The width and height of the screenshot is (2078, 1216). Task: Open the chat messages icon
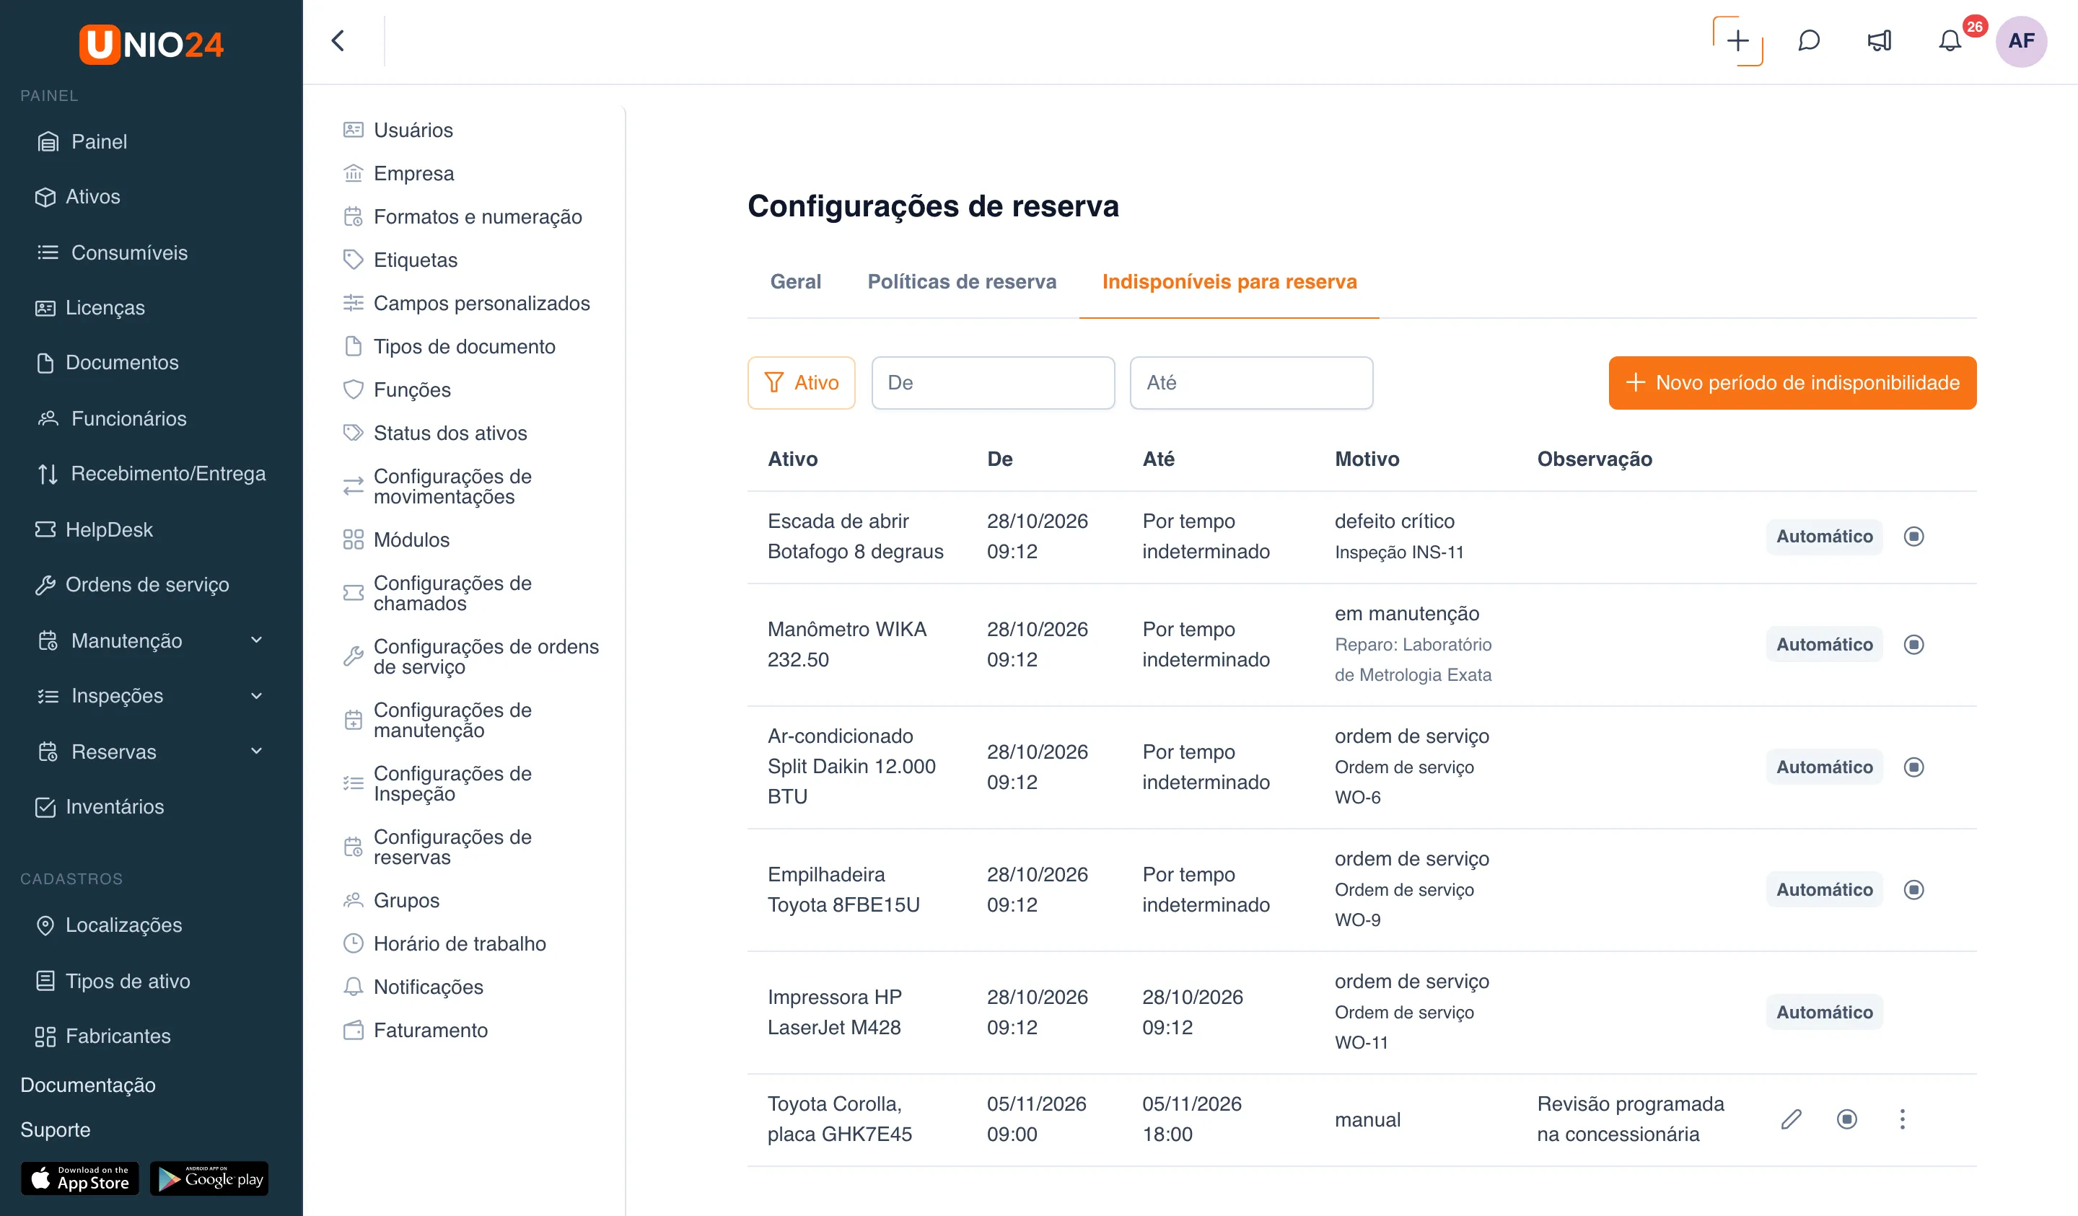pos(1808,40)
